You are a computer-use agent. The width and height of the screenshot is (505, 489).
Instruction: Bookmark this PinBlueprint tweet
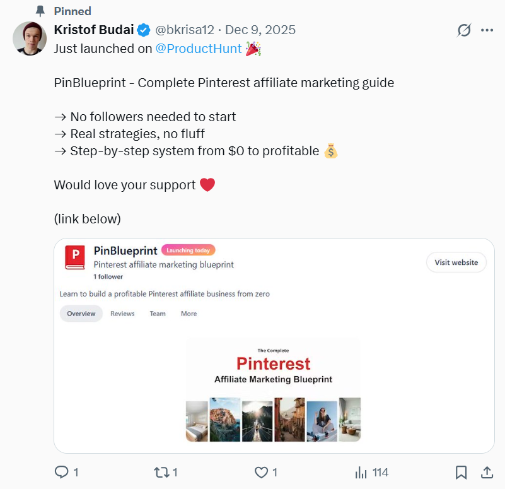click(x=461, y=472)
